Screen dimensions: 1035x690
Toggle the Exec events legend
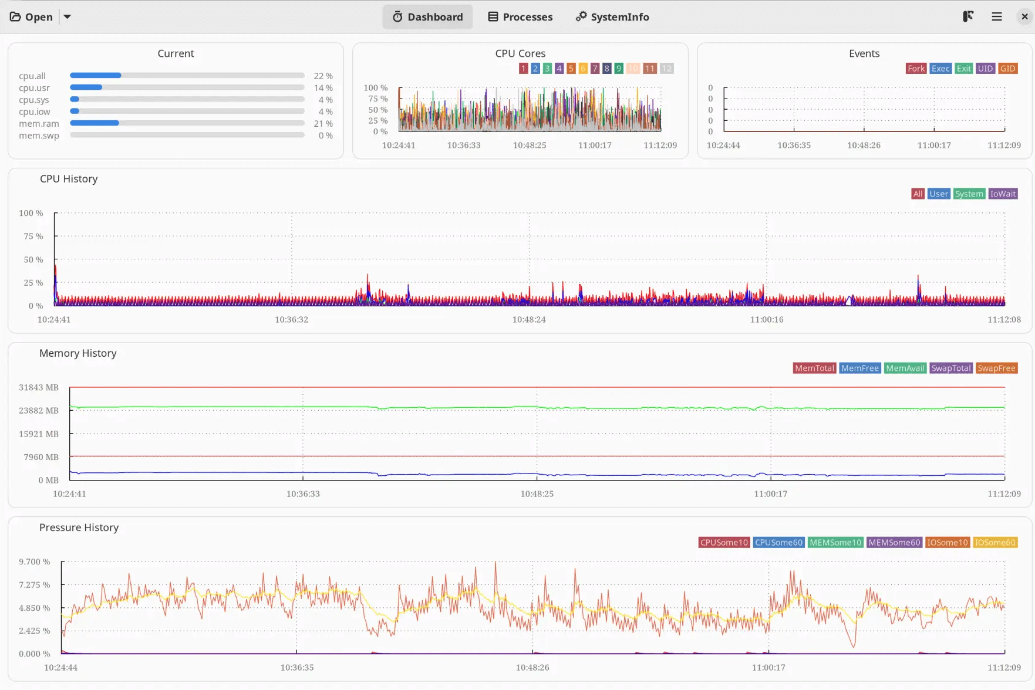coord(940,69)
